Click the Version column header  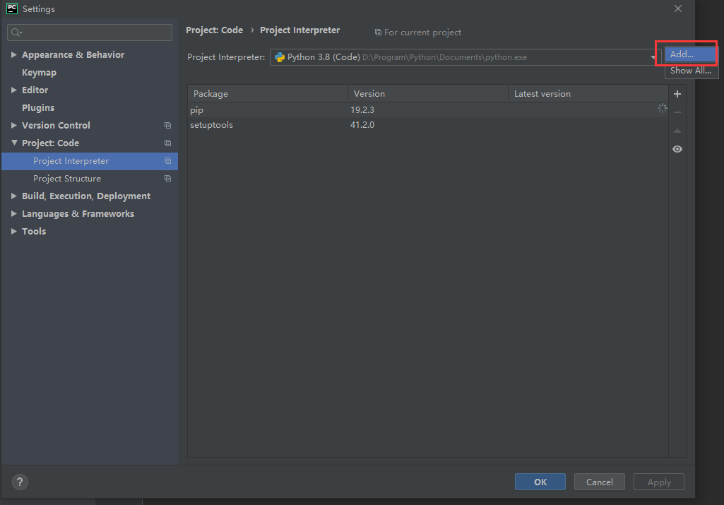[x=428, y=94]
